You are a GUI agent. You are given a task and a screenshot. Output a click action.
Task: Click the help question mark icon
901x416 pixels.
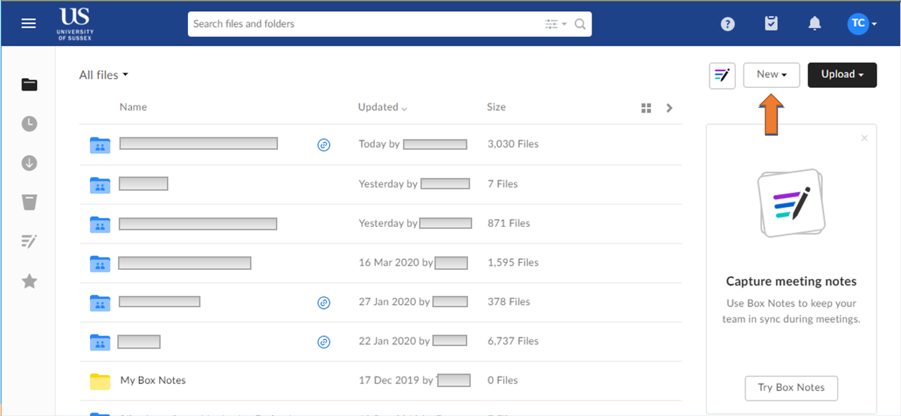pos(727,24)
